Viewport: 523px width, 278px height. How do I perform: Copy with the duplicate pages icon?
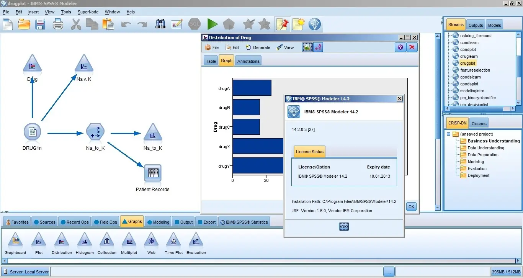point(92,25)
